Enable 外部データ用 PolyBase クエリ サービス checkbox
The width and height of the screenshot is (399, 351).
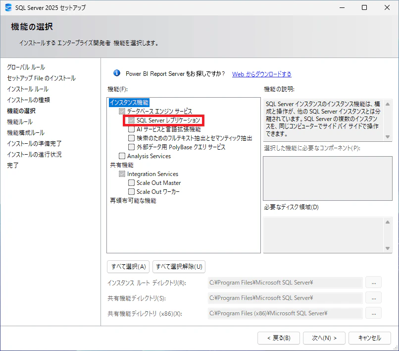pos(131,147)
